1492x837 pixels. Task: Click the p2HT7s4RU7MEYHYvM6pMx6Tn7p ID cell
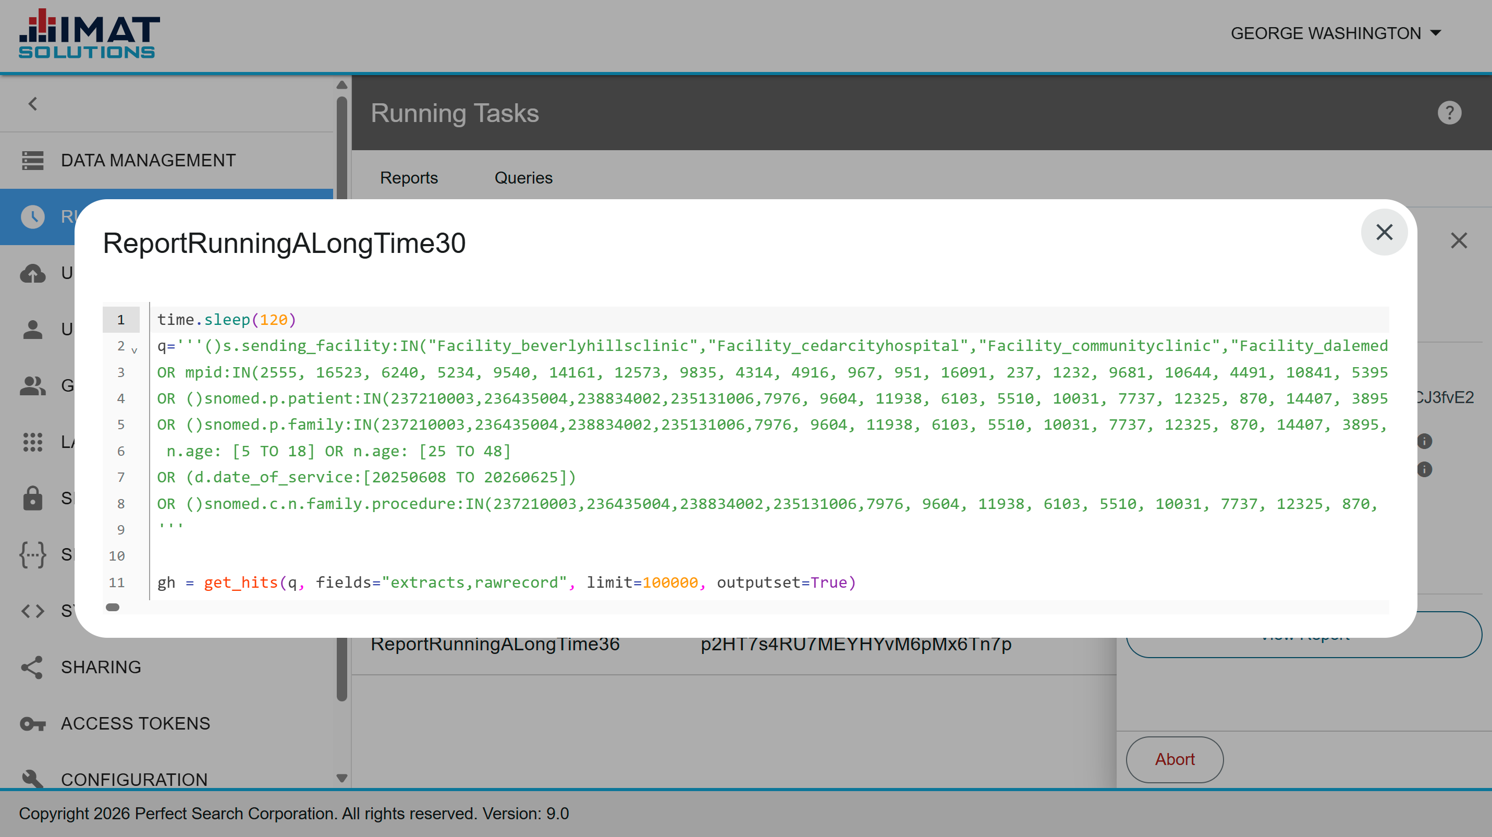tap(855, 644)
